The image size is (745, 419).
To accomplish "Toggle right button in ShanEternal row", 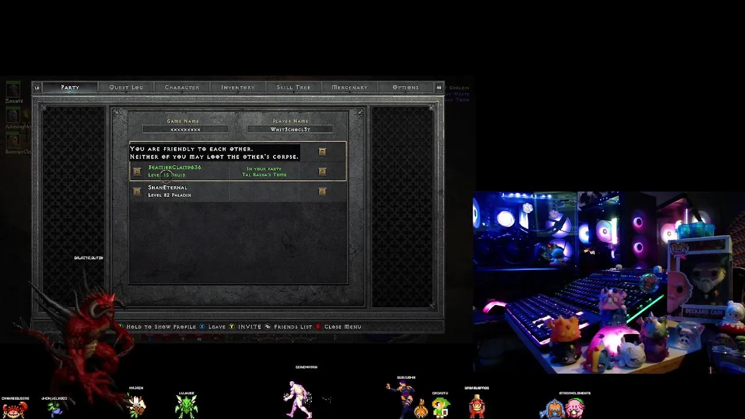I will pyautogui.click(x=322, y=191).
